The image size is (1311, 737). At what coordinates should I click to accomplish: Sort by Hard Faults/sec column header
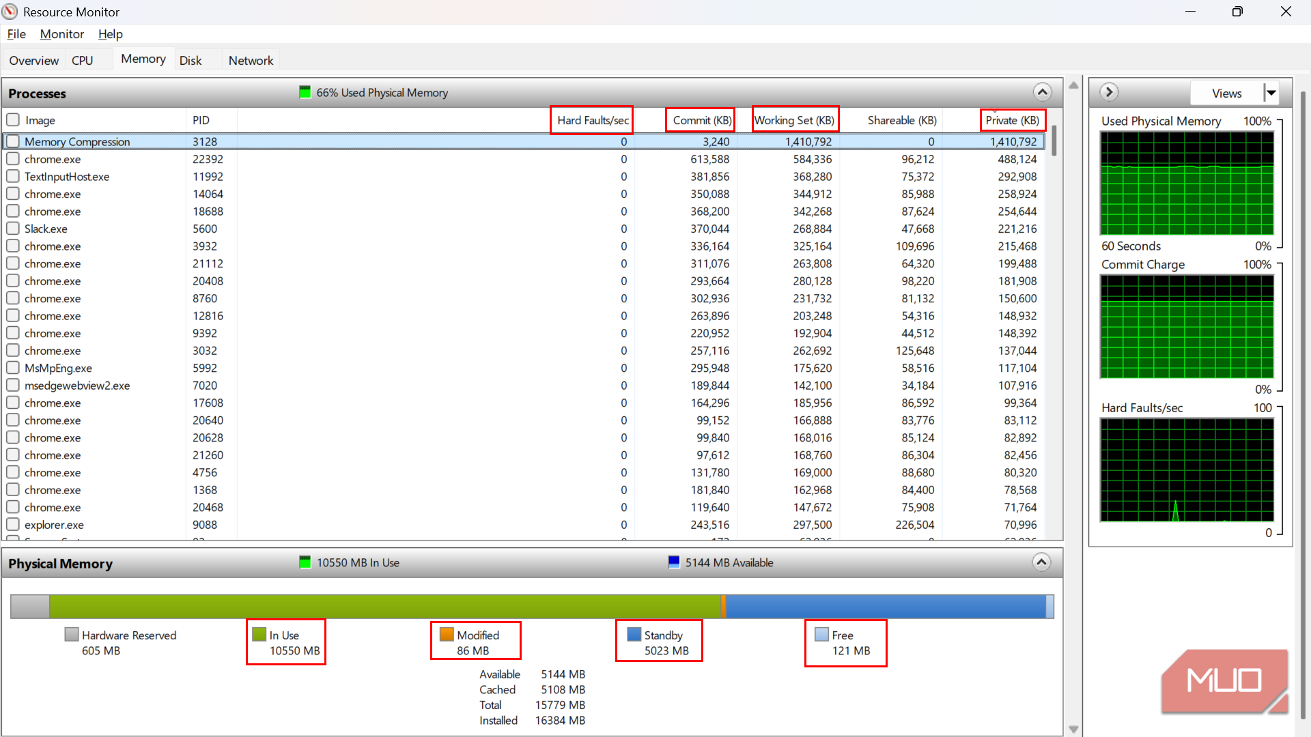coord(592,120)
